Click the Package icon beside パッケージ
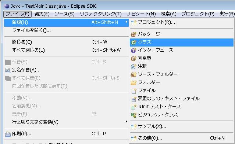This screenshot has width=235, height=144. [133, 34]
